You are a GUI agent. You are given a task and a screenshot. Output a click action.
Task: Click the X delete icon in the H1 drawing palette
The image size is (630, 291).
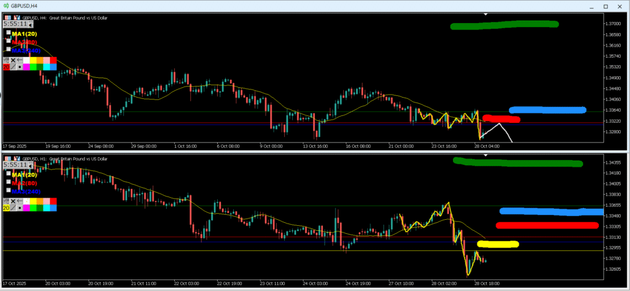(13, 201)
